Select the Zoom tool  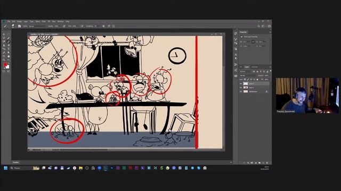4,60
